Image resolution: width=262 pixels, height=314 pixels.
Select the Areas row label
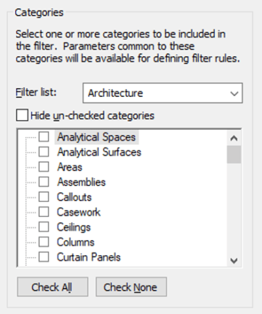(69, 167)
